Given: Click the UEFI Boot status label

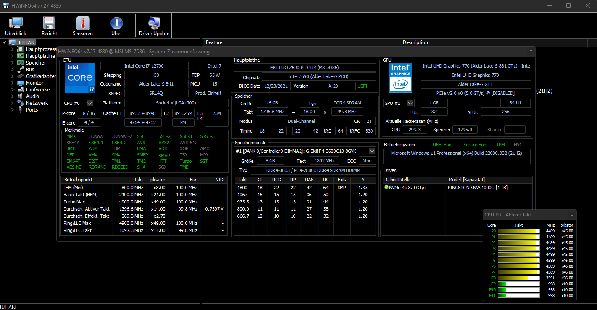Looking at the screenshot, I should [443, 145].
